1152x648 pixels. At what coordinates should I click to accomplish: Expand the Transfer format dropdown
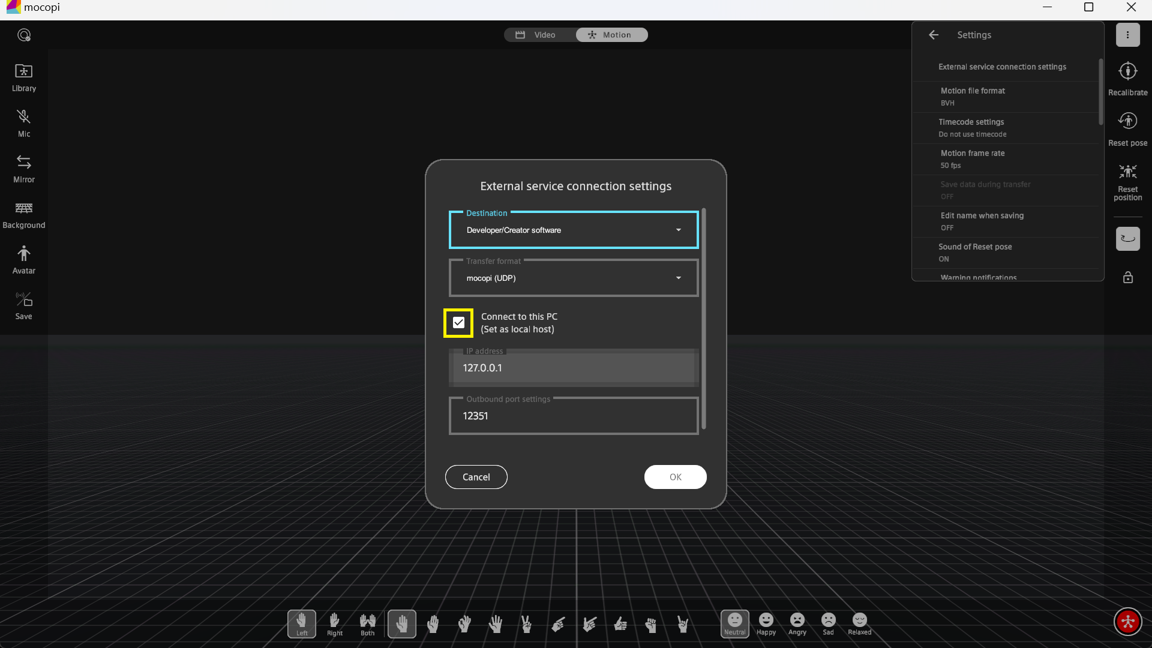574,278
